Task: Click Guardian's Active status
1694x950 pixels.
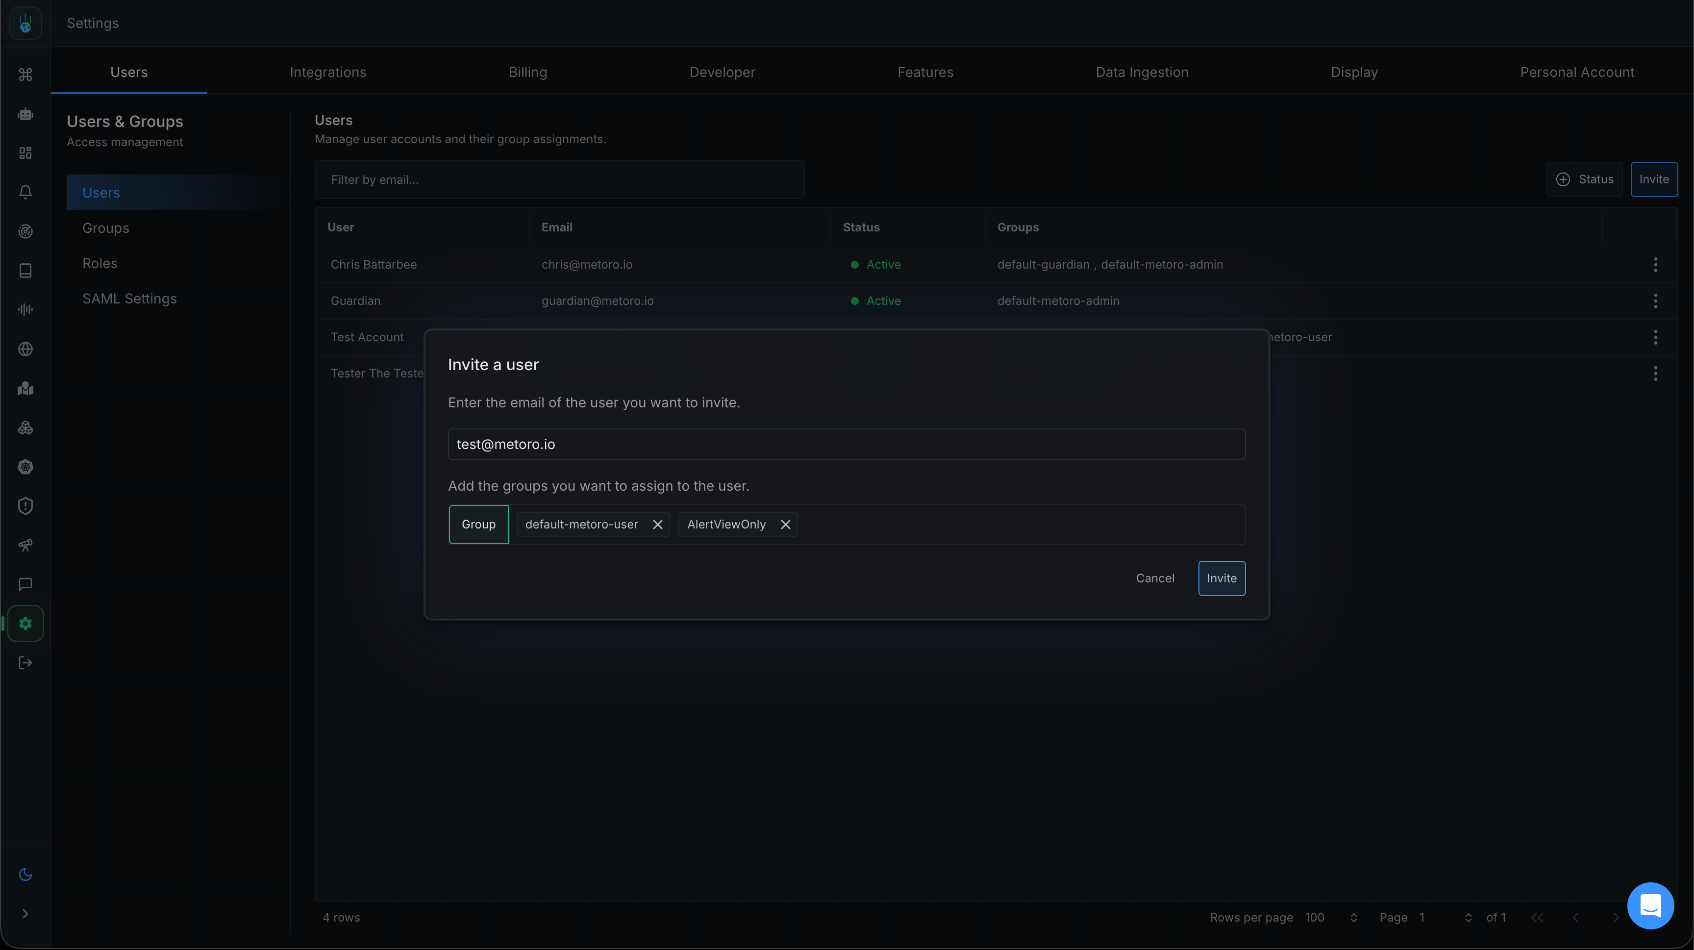Action: coord(875,300)
